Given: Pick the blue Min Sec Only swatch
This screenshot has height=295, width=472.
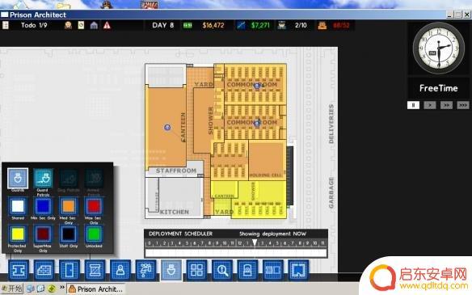Looking at the screenshot, I should 43,206.
